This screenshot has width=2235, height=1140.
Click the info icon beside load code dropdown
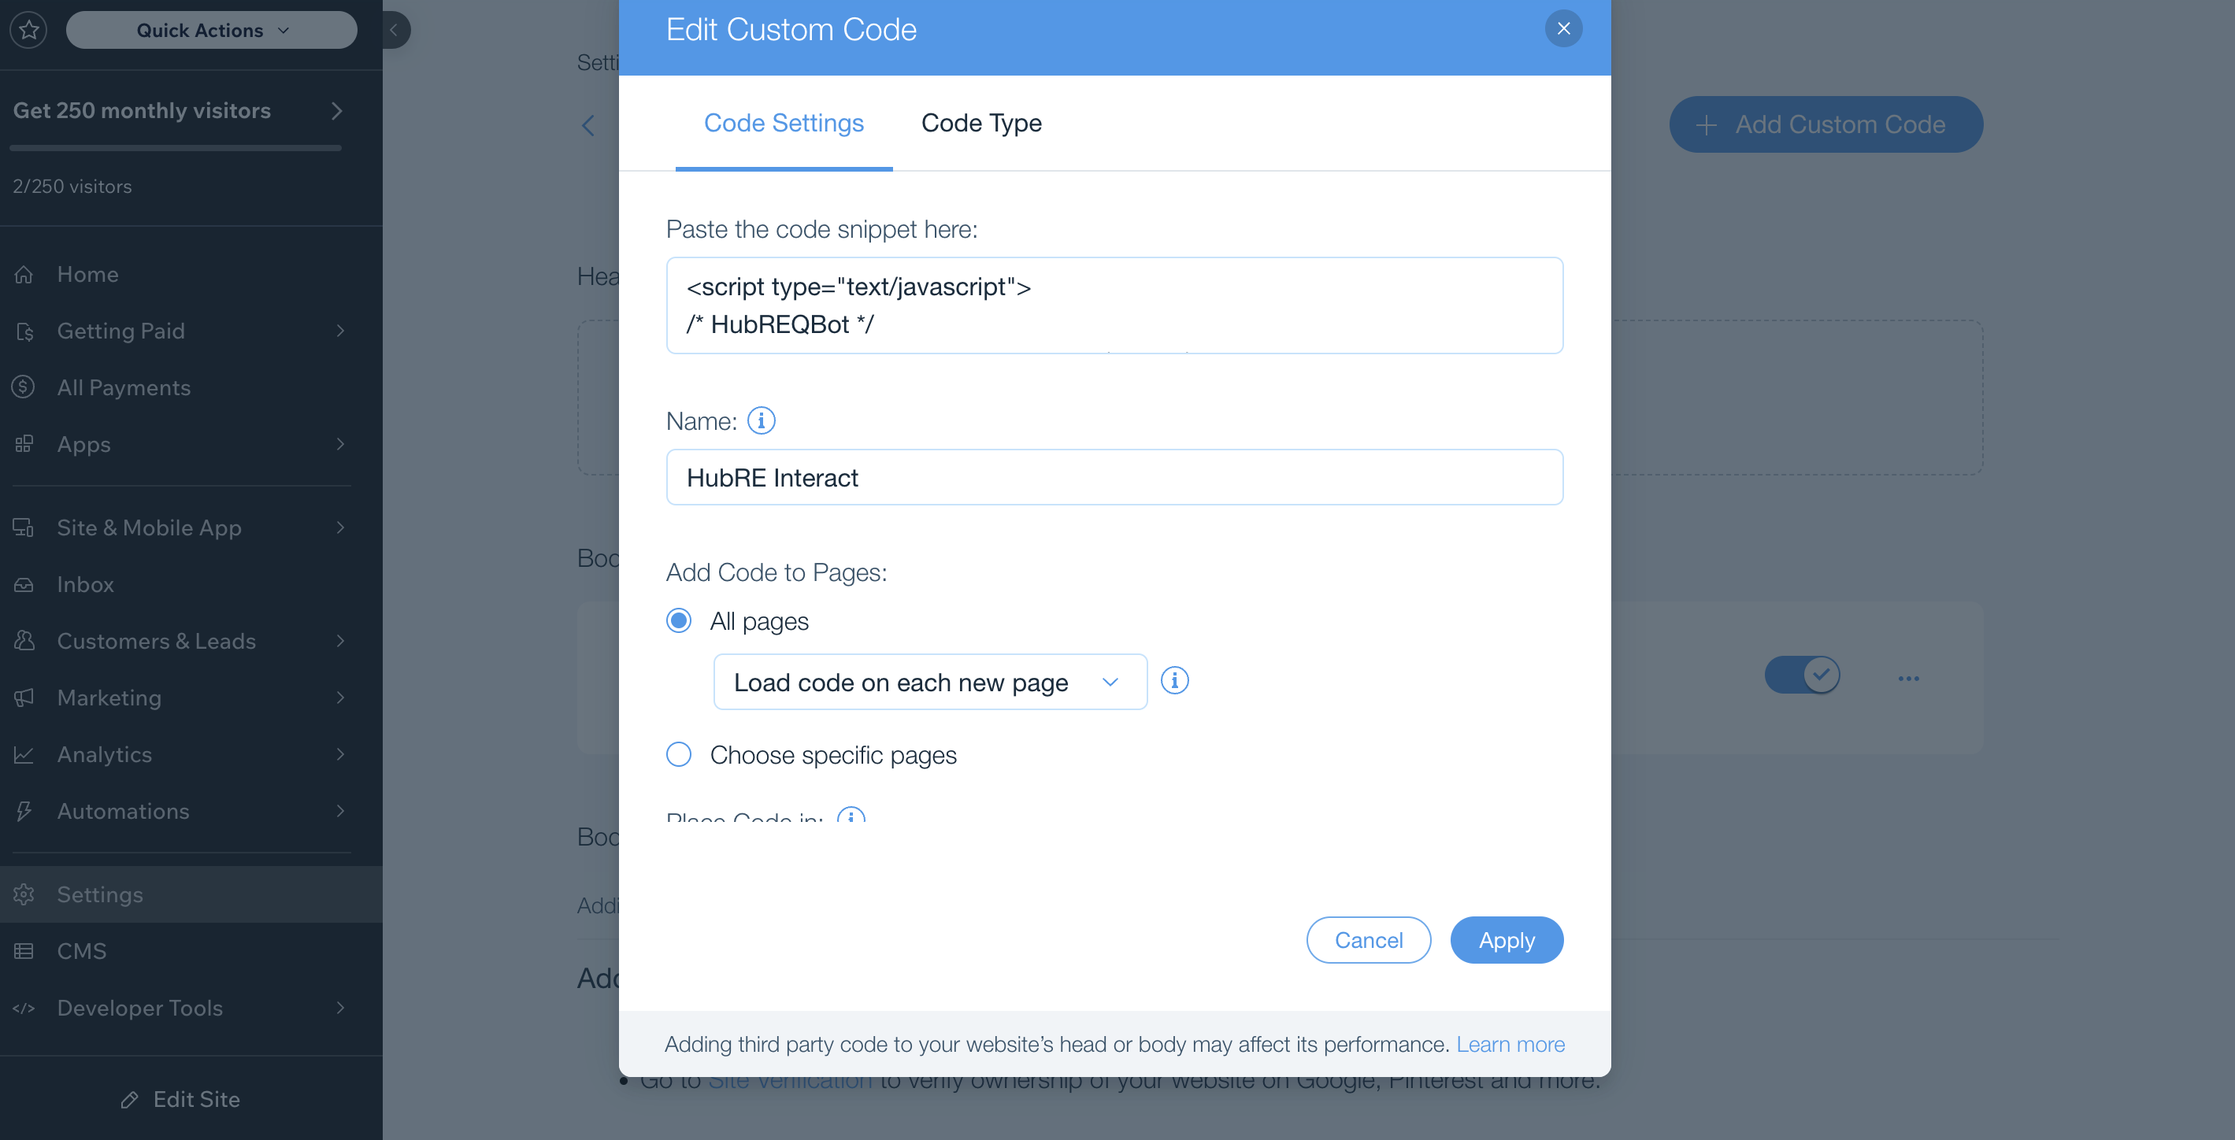click(1175, 680)
